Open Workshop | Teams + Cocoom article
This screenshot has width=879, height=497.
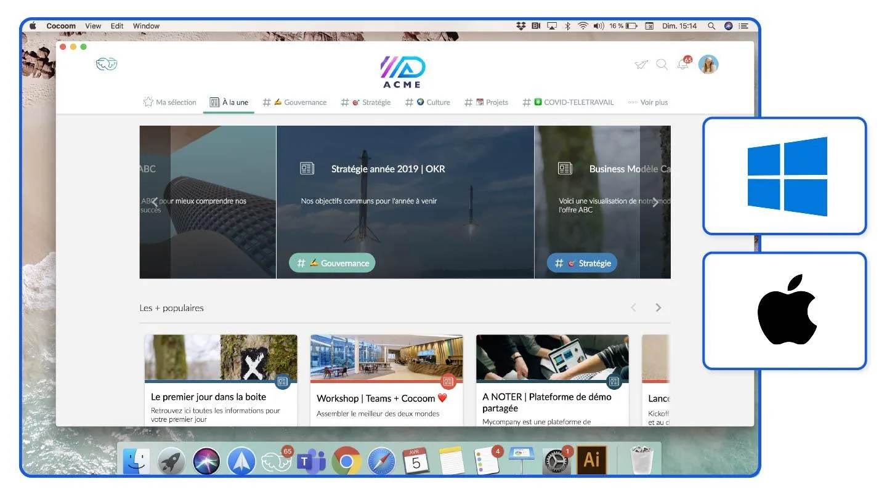click(x=382, y=398)
